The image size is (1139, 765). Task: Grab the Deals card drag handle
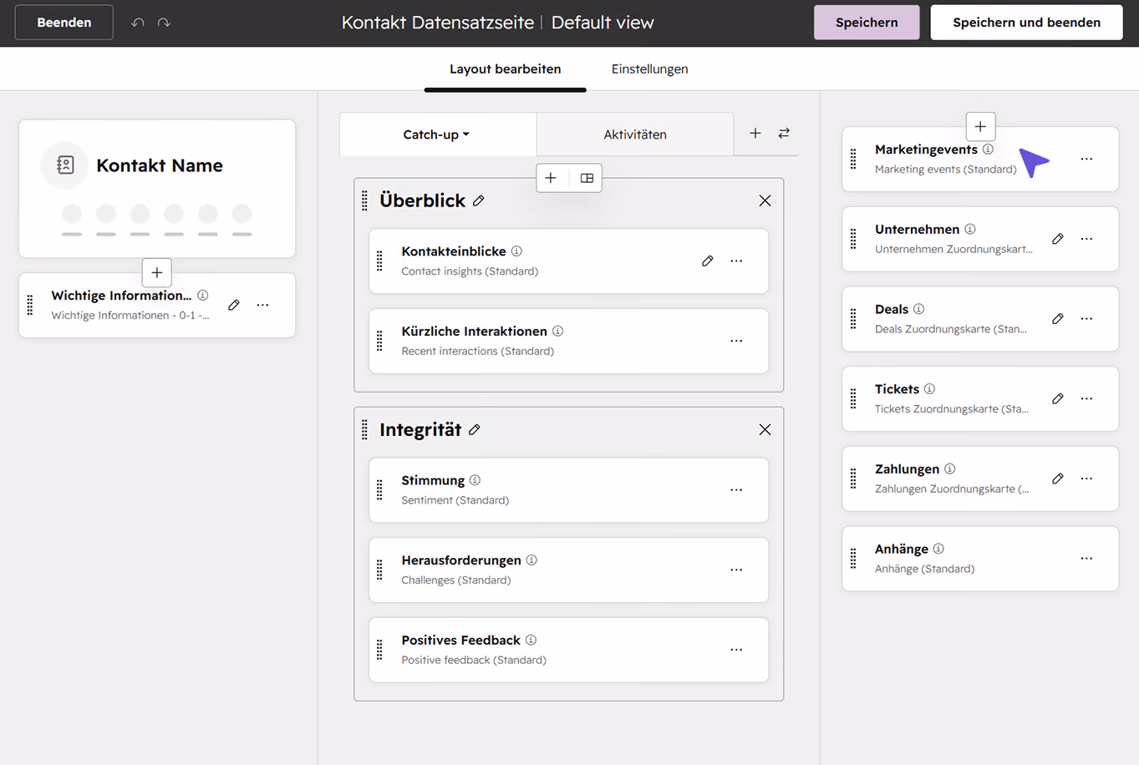(x=853, y=319)
